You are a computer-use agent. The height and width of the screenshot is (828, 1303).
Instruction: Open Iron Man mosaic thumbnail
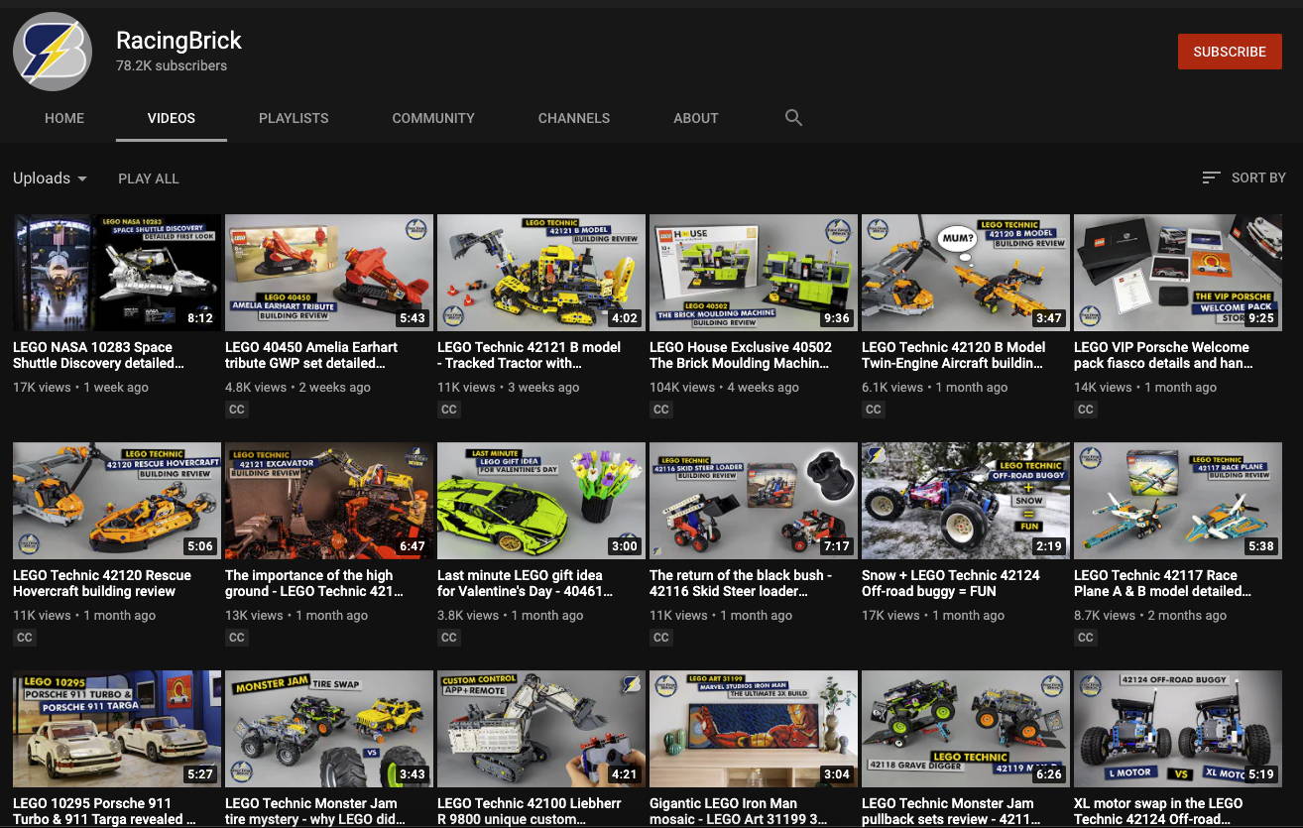point(754,729)
